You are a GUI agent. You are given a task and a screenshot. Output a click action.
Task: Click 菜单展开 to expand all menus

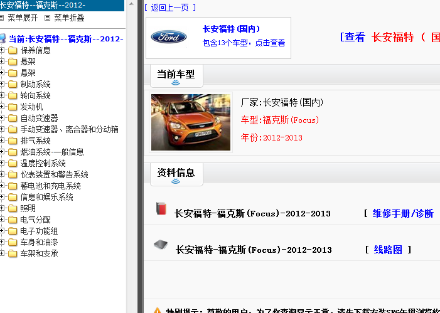point(23,18)
